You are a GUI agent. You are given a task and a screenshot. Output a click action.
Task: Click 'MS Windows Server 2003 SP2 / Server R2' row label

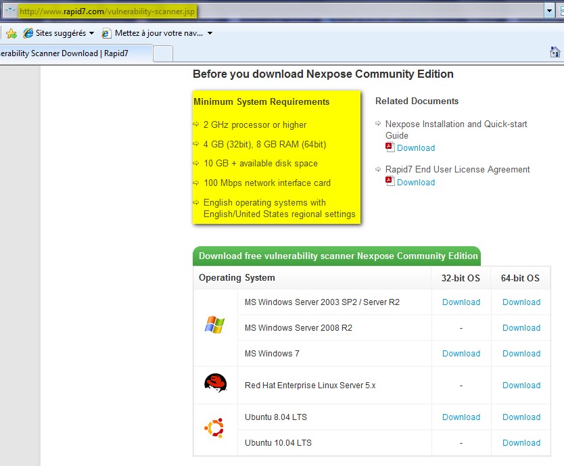(322, 302)
